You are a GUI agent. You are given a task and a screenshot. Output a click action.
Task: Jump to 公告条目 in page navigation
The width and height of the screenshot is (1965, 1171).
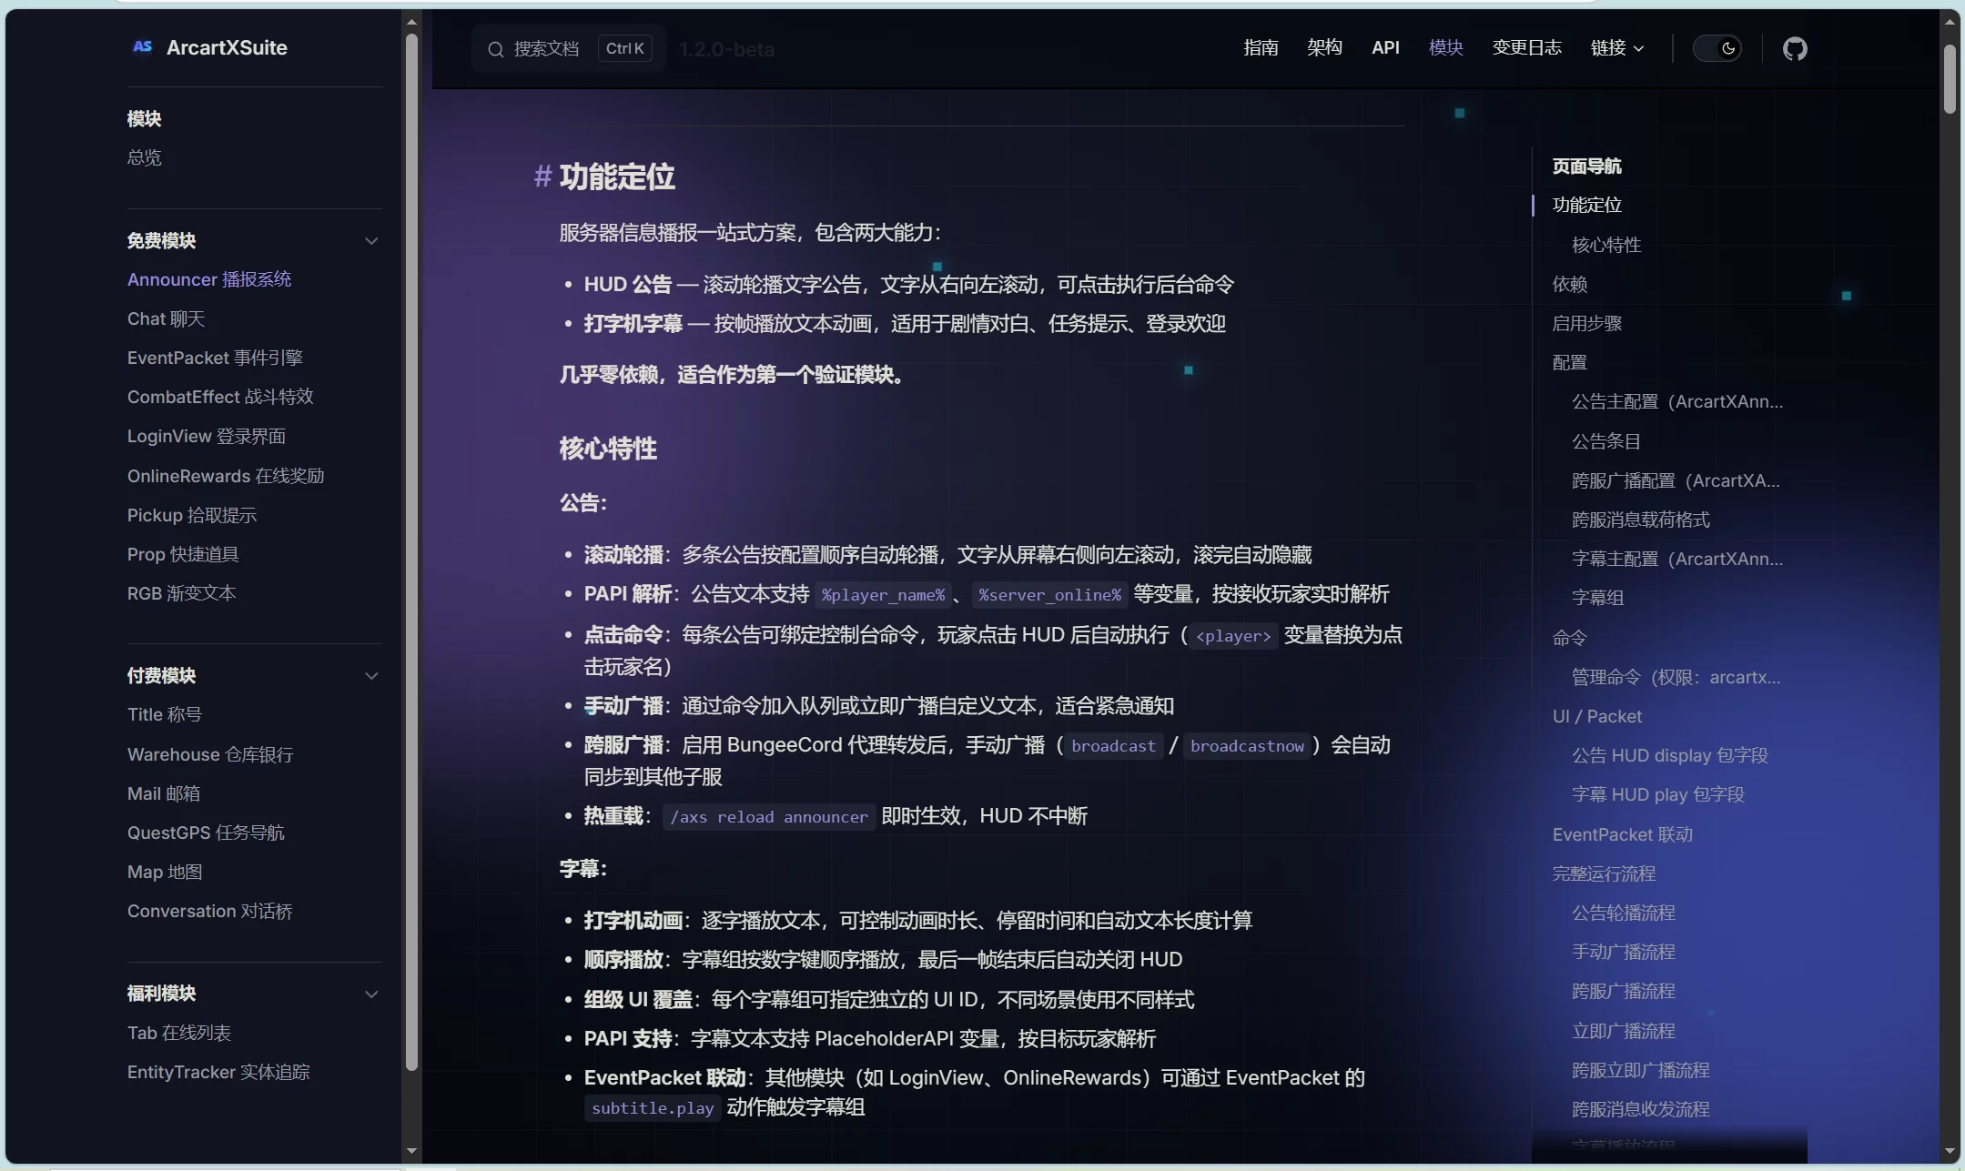[1606, 441]
